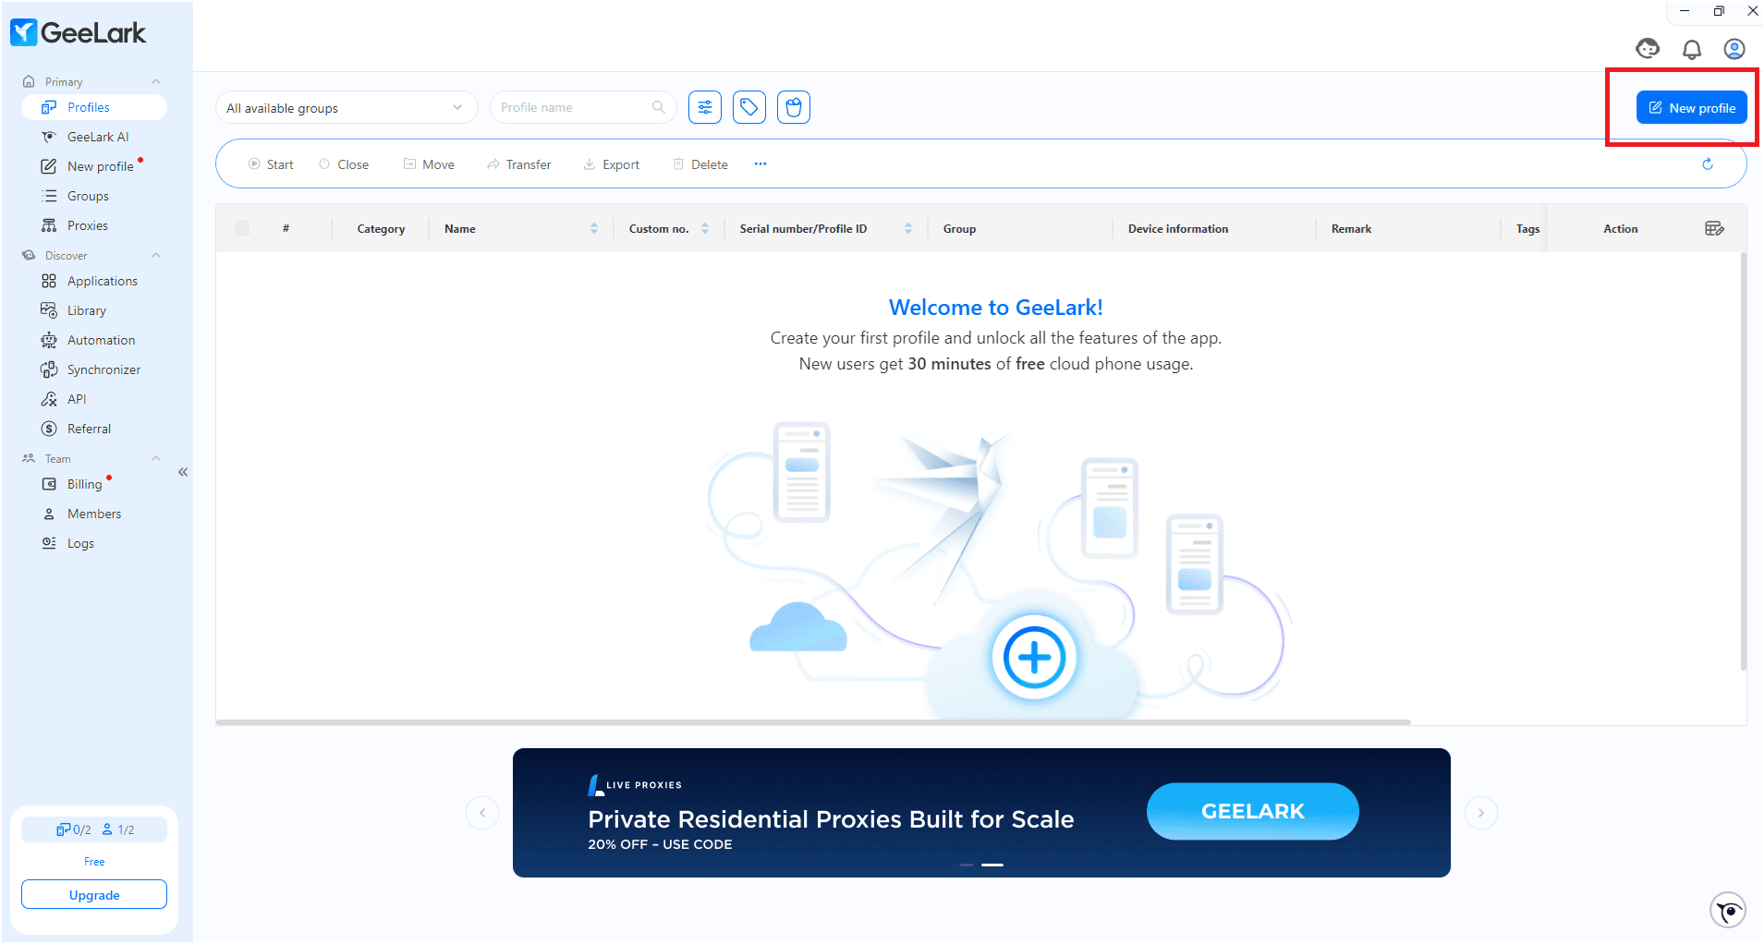This screenshot has width=1764, height=944.
Task: Open the All available groups dropdown
Action: [346, 108]
